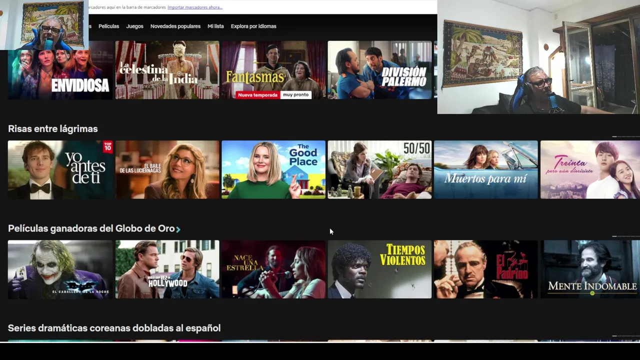This screenshot has width=640, height=360.
Task: Open the El Padrino card
Action: click(486, 269)
